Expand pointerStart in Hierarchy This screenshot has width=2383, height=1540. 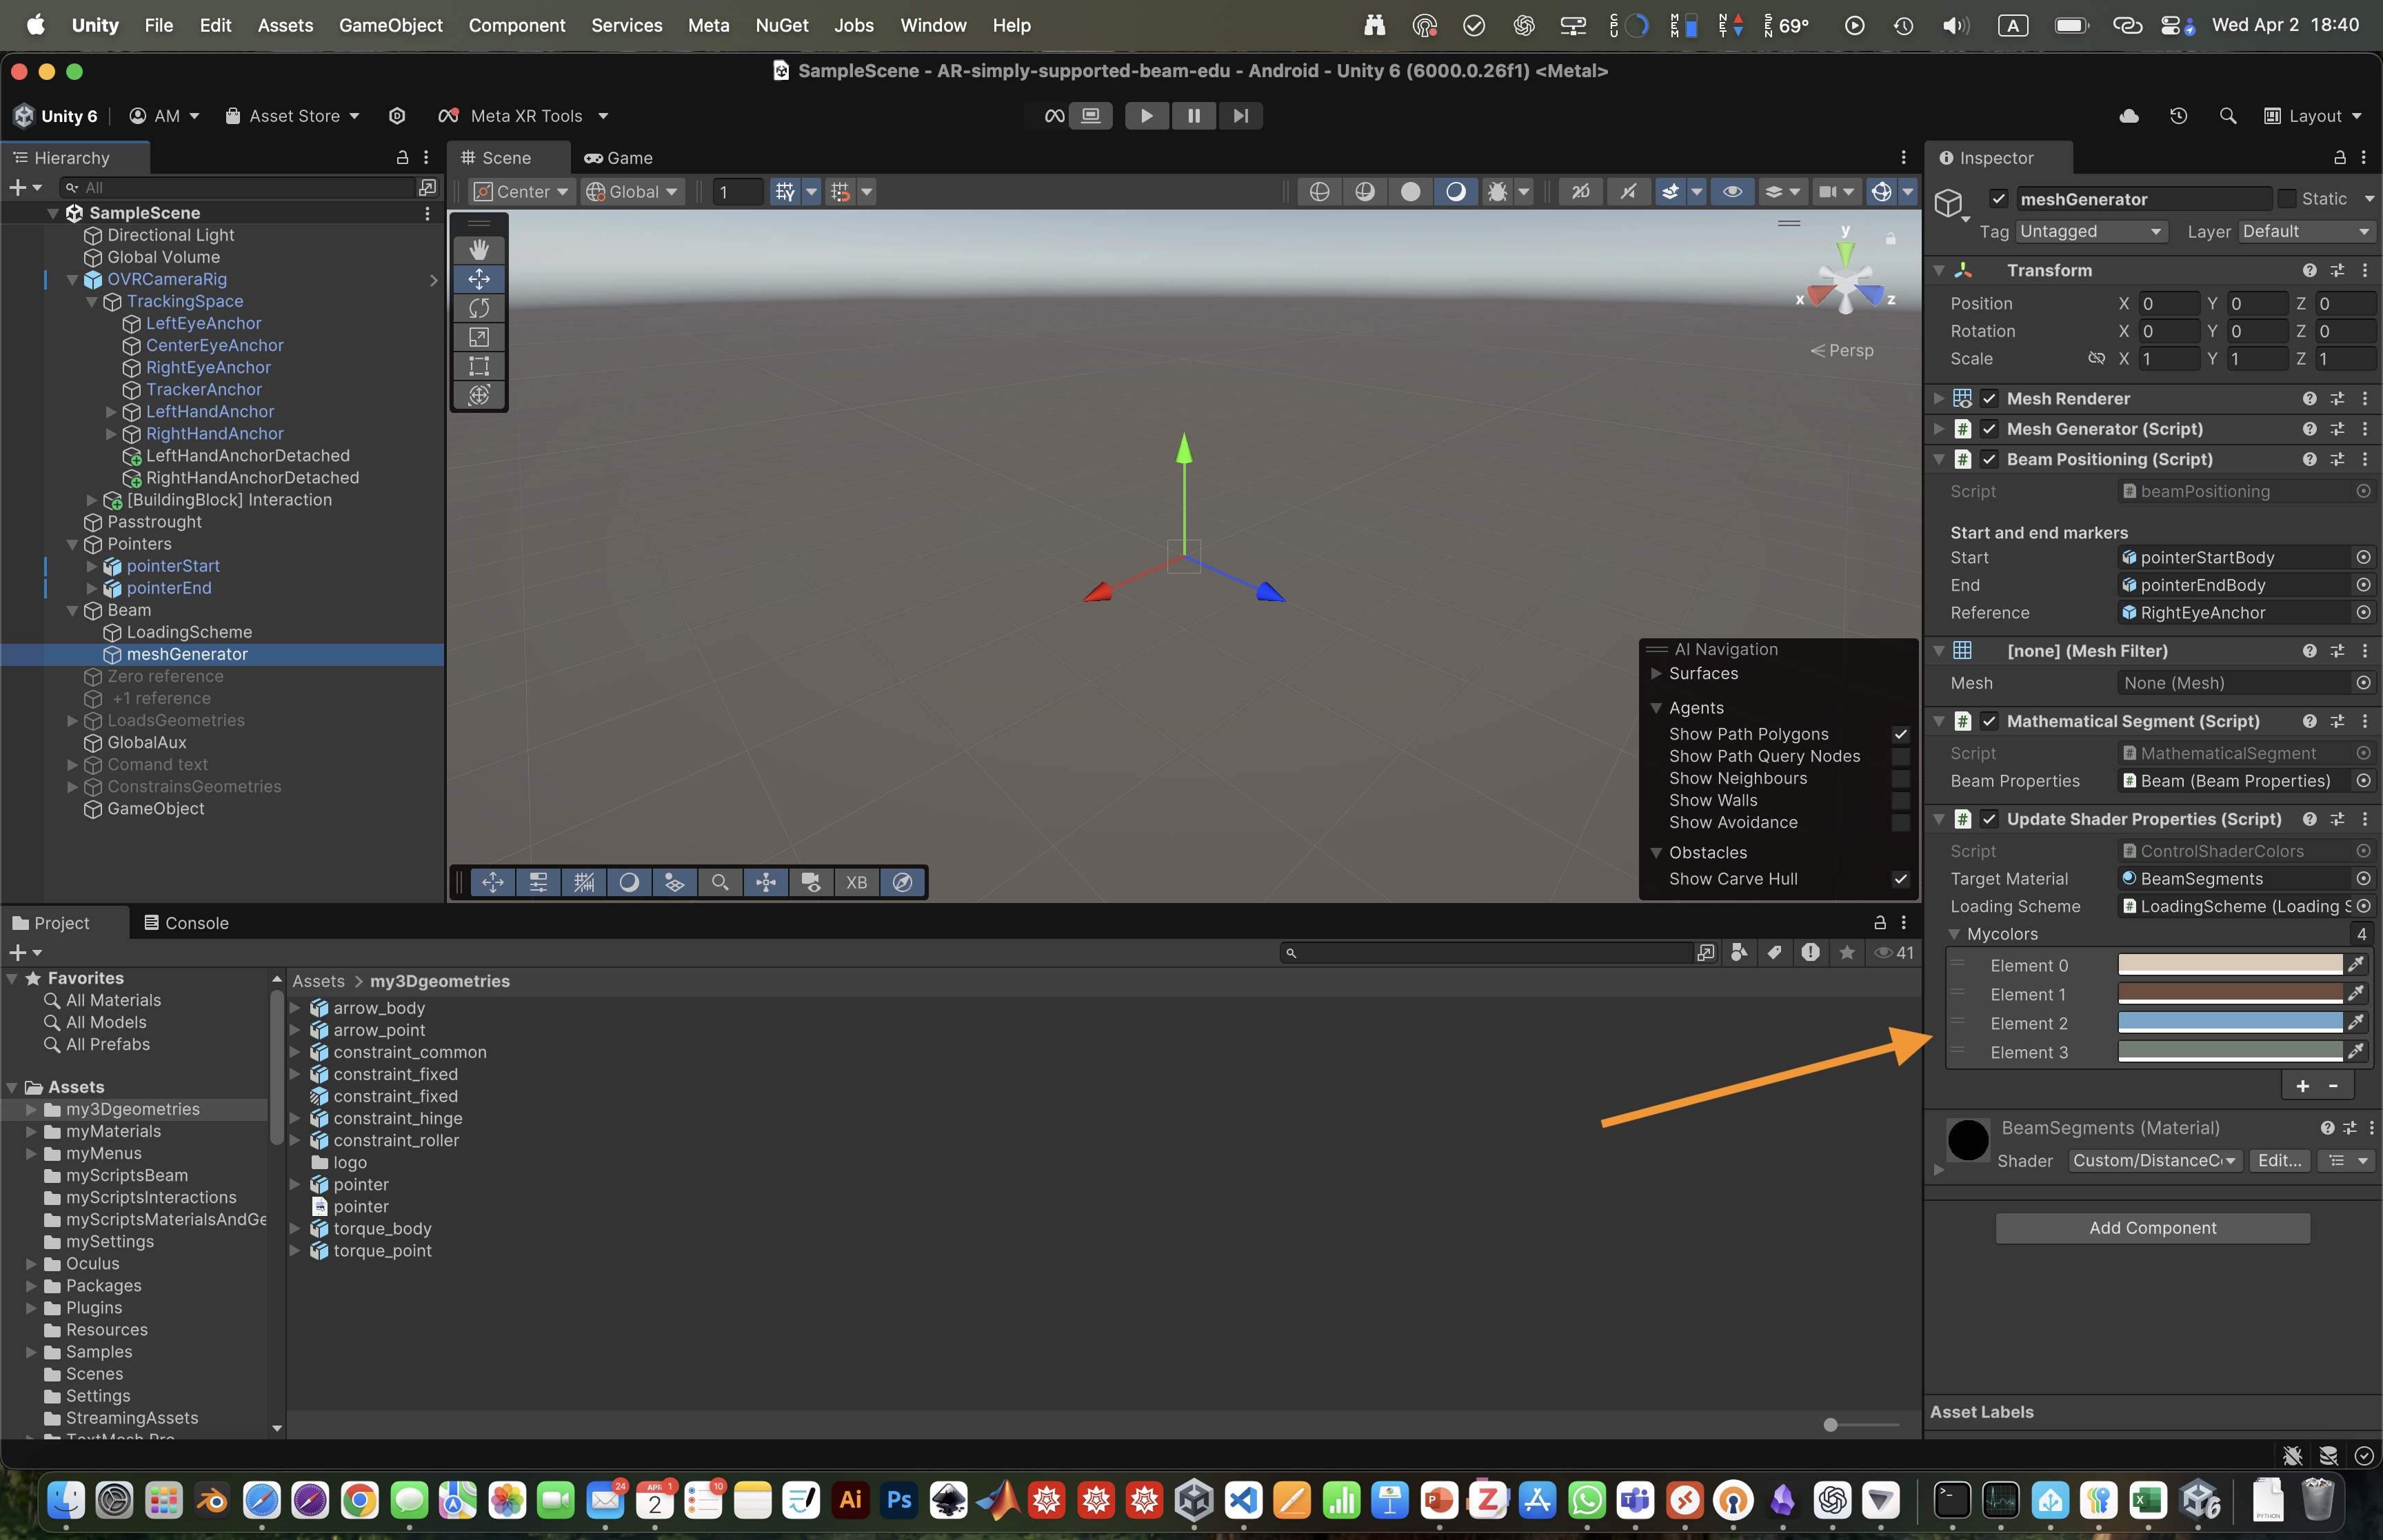point(91,566)
